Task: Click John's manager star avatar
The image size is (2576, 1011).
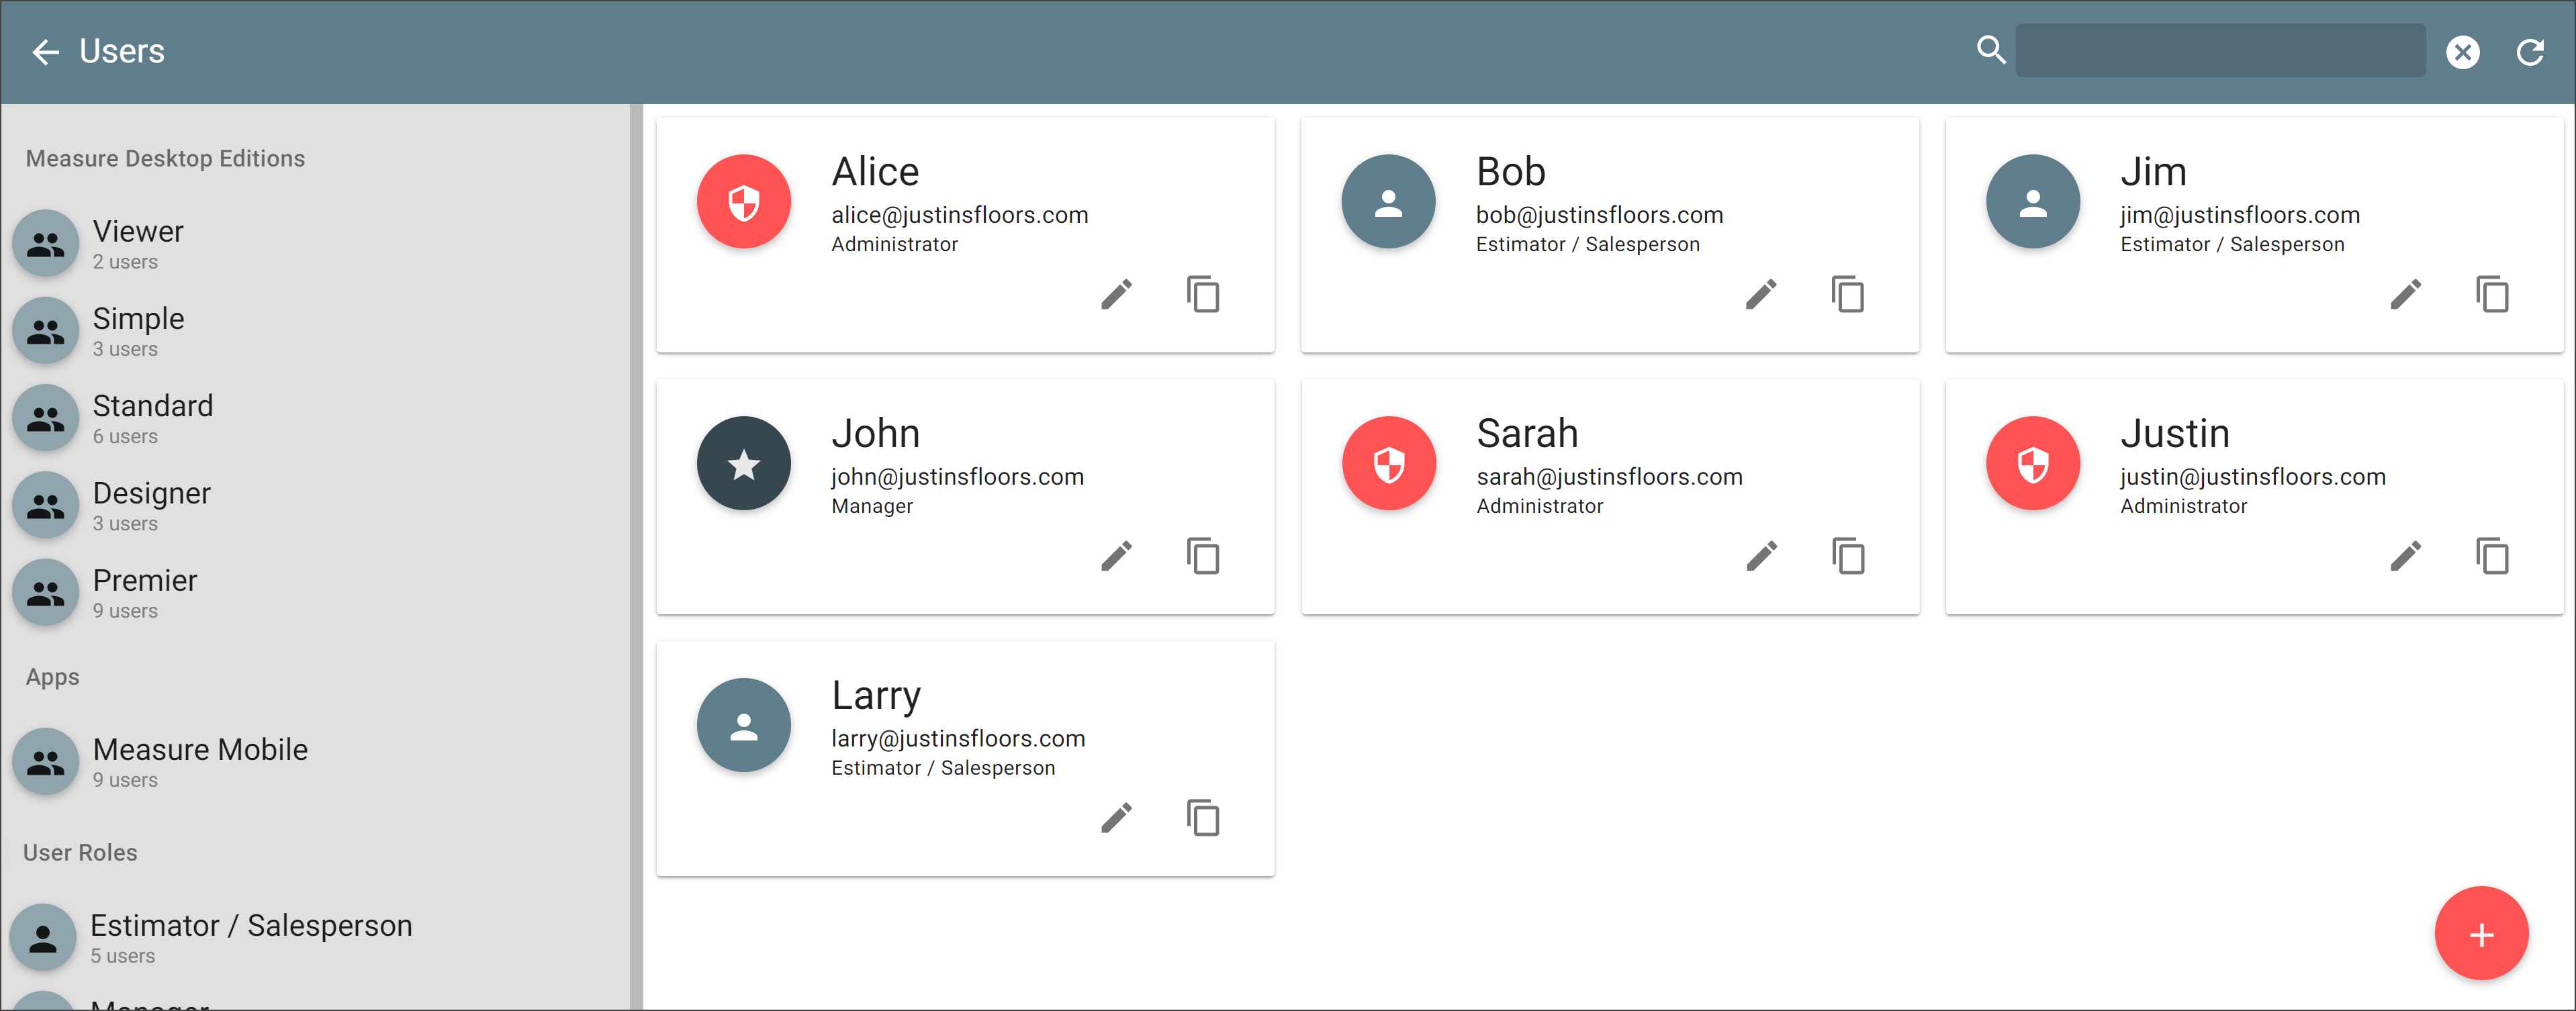Action: click(744, 464)
